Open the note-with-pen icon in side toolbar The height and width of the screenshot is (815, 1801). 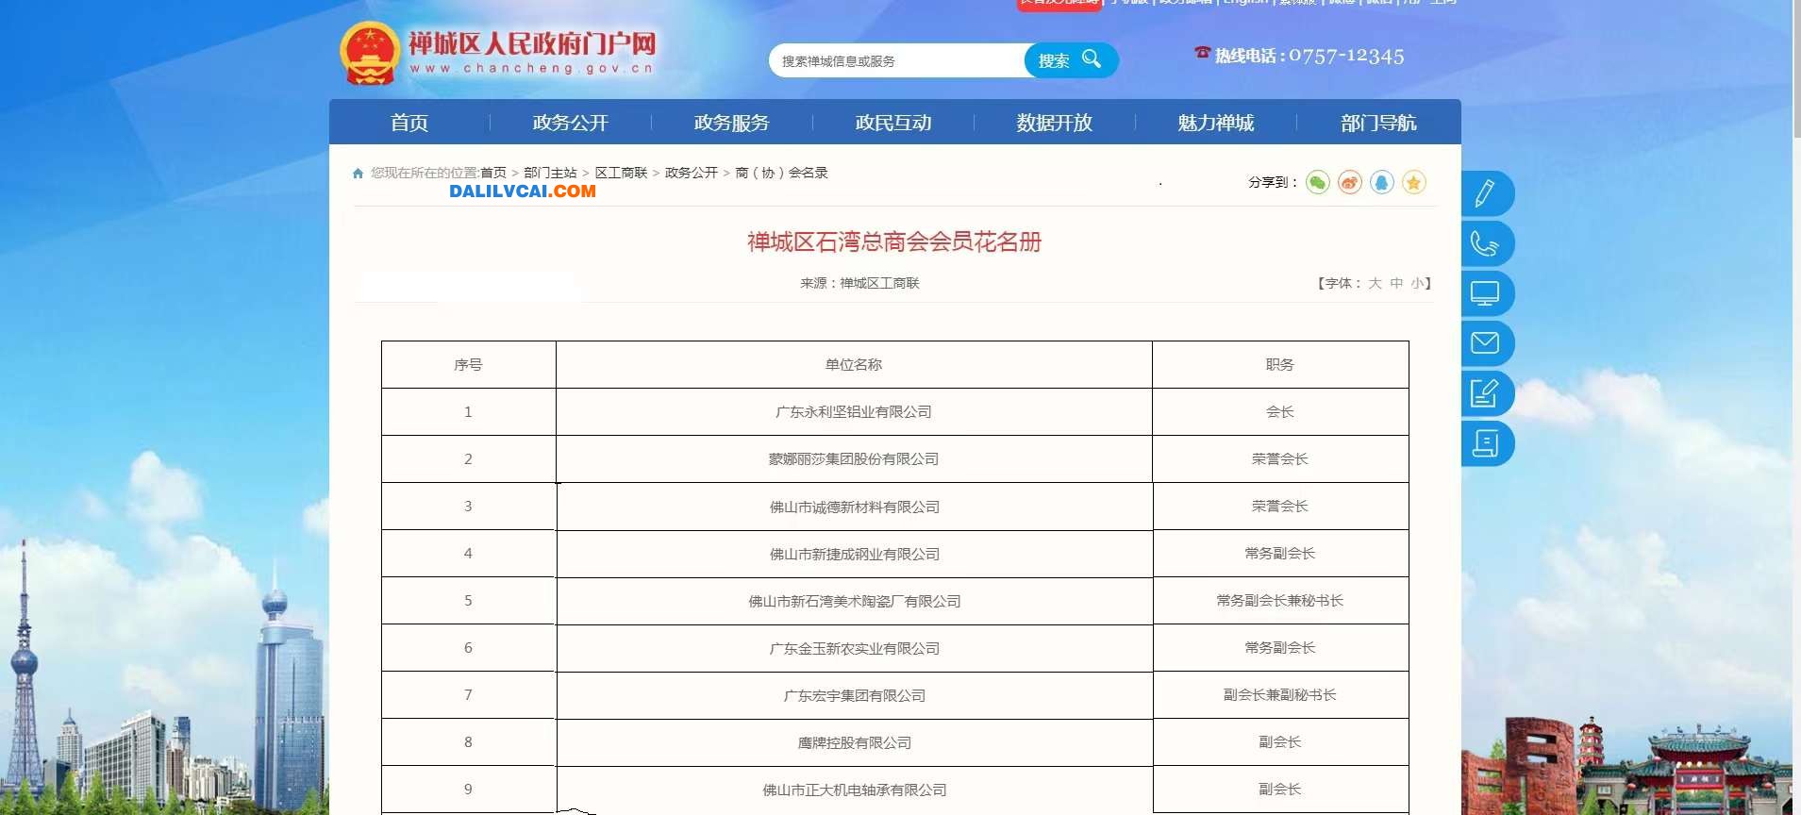pos(1485,393)
